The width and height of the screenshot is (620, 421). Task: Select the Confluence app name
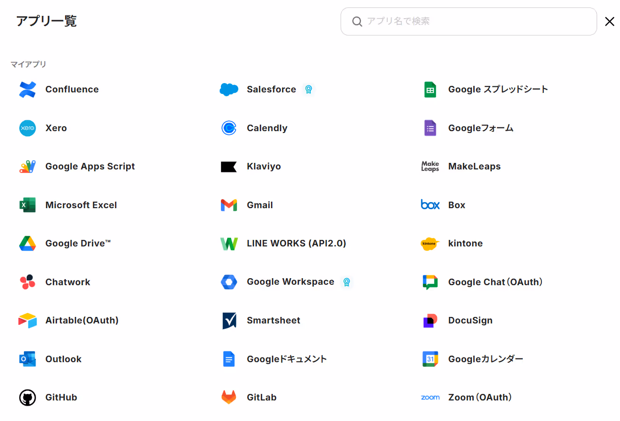point(72,90)
